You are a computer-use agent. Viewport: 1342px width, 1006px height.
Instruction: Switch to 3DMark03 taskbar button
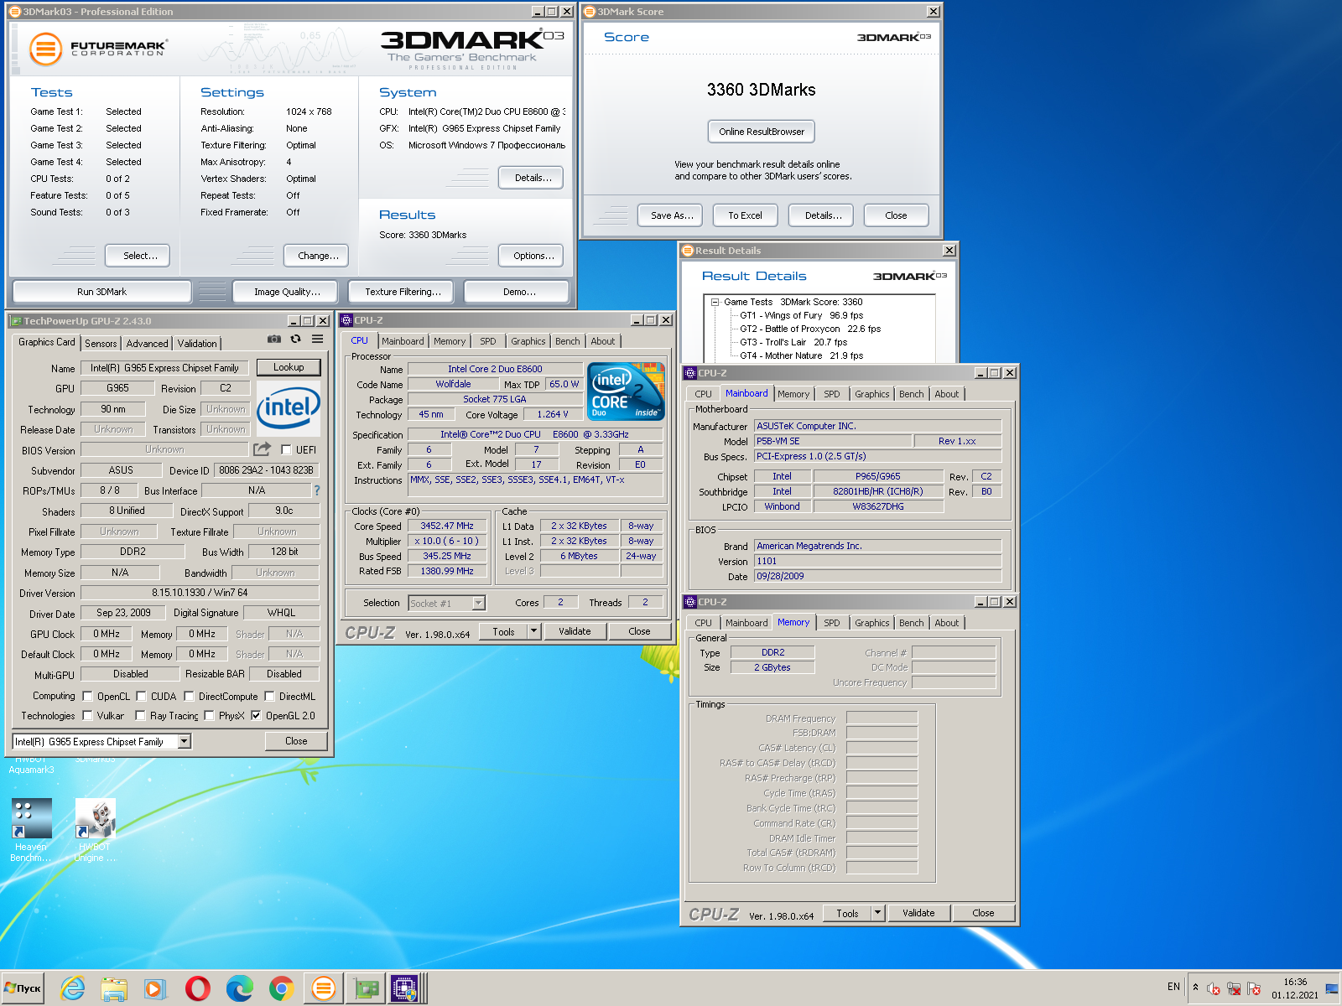click(x=323, y=989)
